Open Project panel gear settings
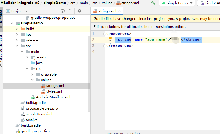This screenshot has width=220, height=134. pos(79,11)
